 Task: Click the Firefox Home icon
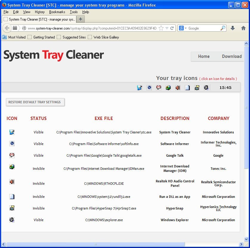click(x=243, y=28)
